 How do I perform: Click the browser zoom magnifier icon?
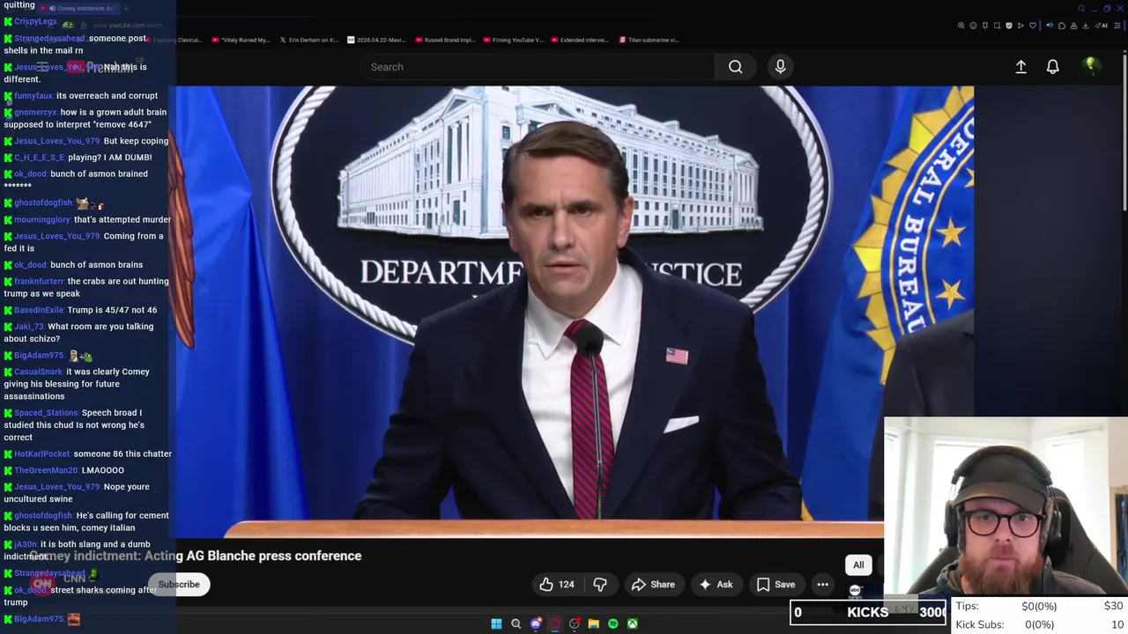pyautogui.click(x=961, y=26)
